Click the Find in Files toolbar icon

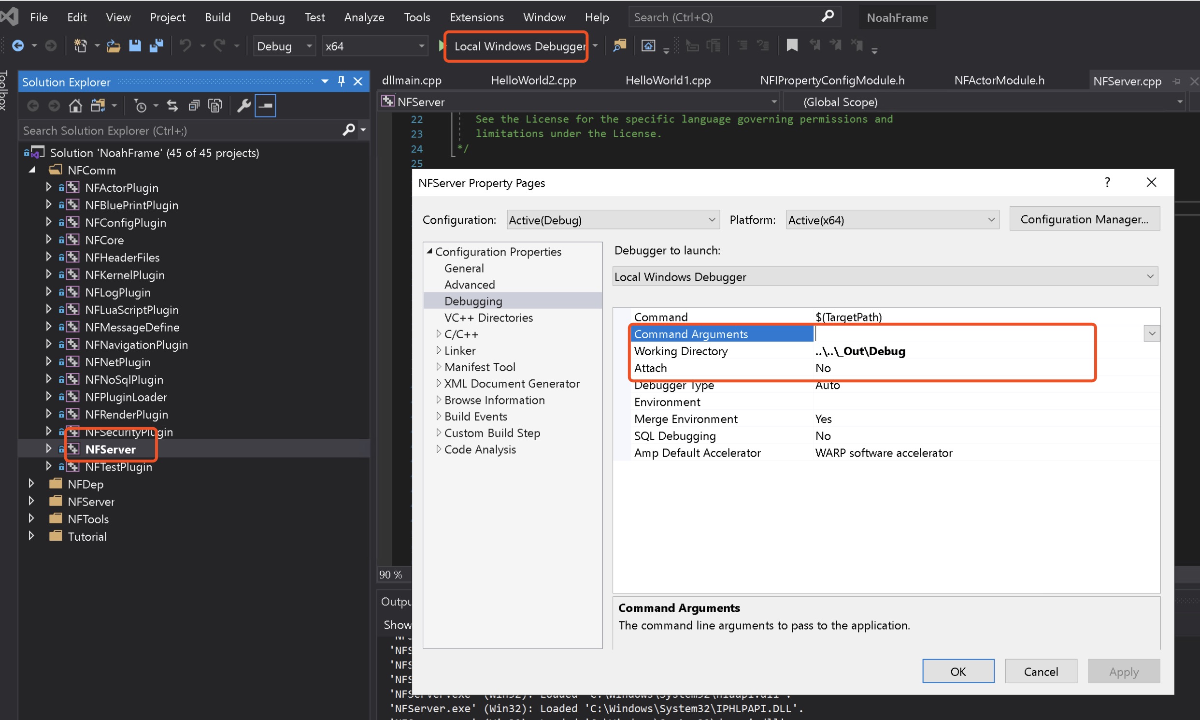619,46
